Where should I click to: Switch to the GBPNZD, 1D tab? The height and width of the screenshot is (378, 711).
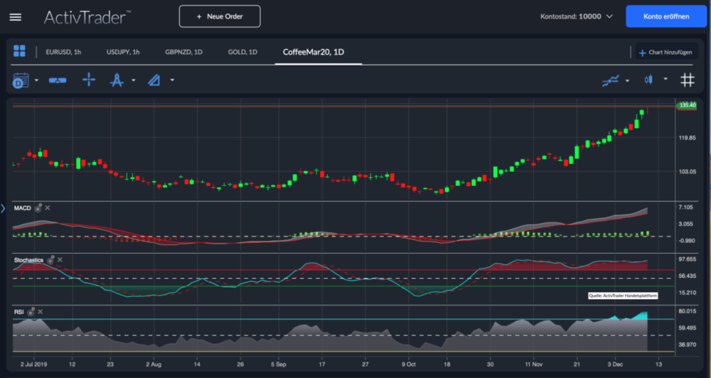(x=183, y=52)
